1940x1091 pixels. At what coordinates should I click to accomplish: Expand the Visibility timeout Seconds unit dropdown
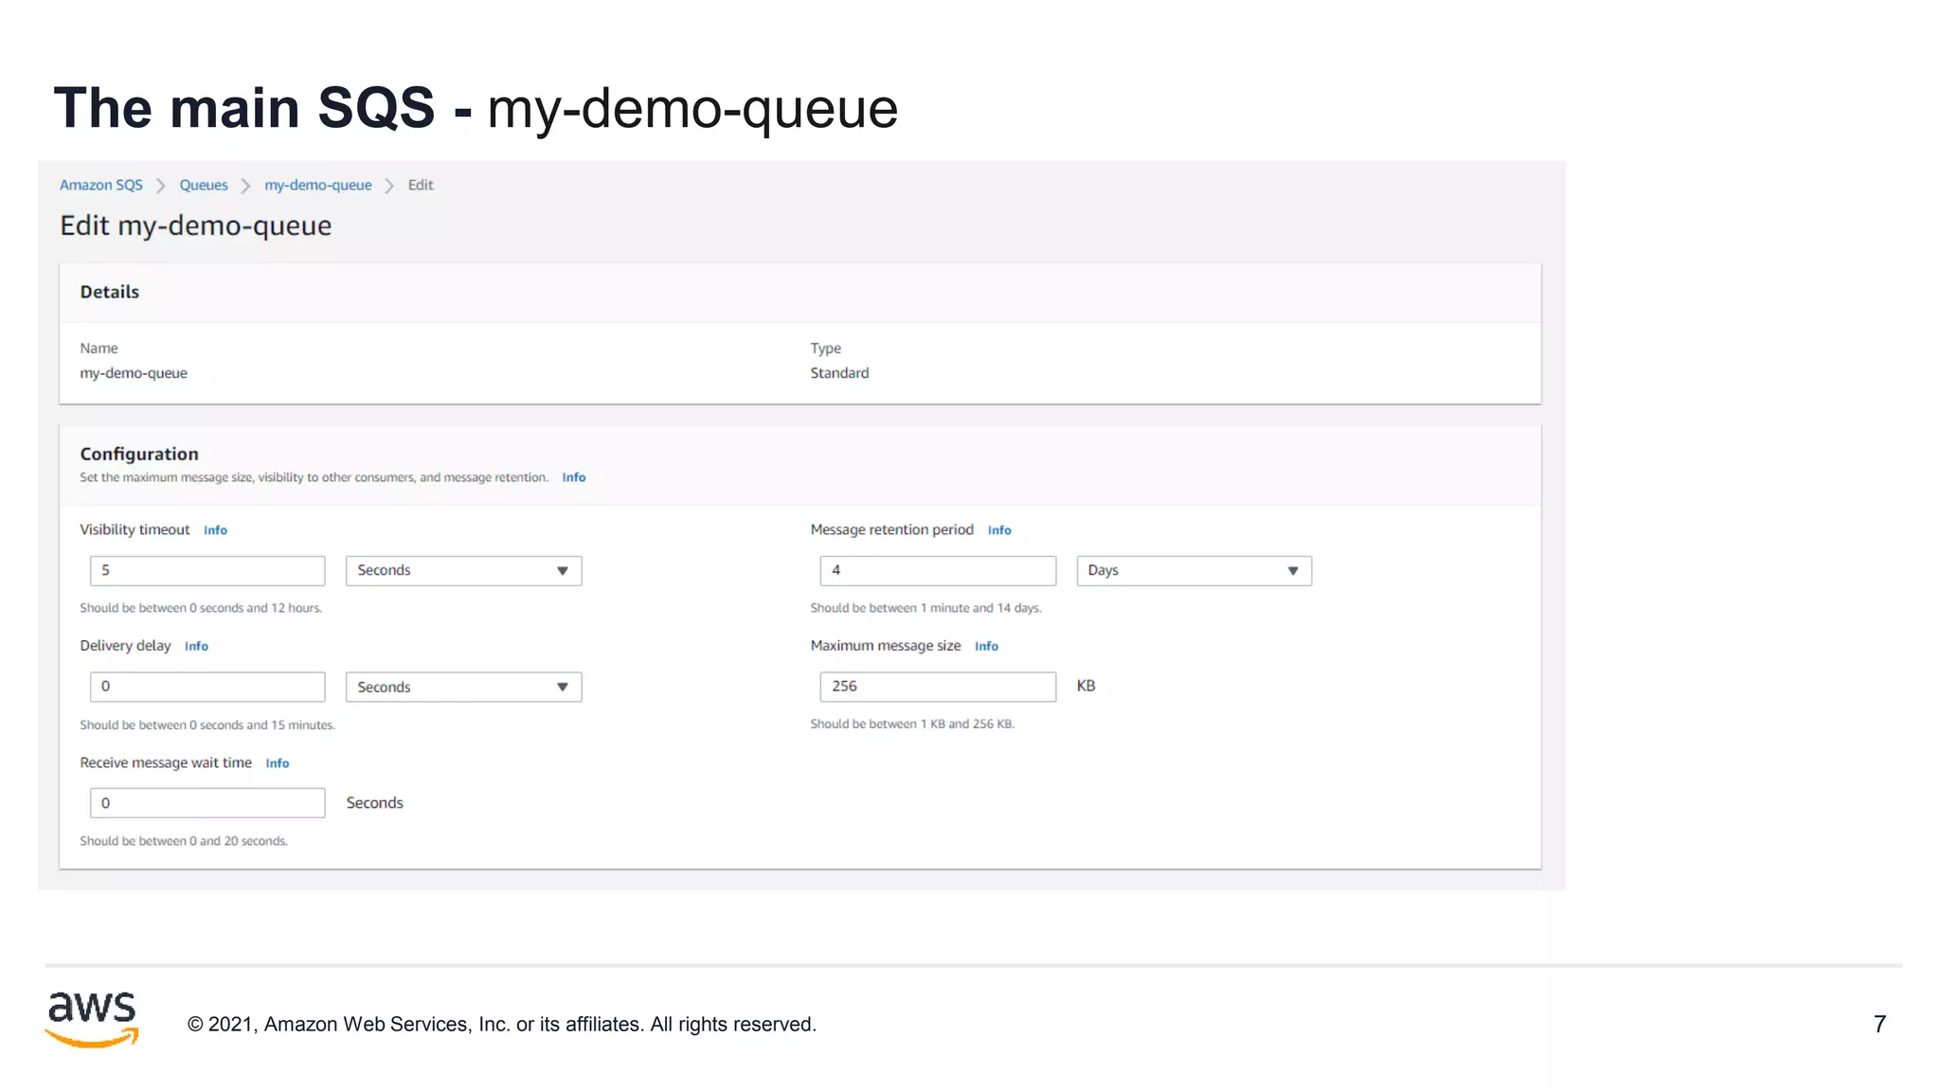tap(463, 570)
